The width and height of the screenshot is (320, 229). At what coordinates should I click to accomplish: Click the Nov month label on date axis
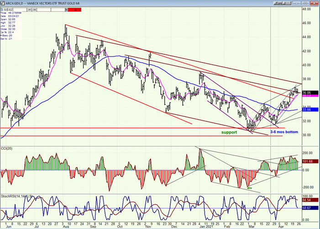148,227
